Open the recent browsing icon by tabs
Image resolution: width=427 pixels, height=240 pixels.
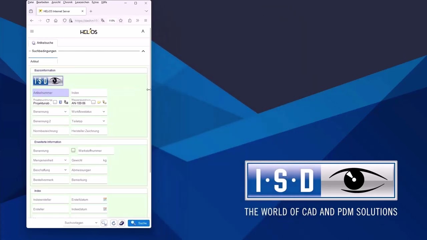click(31, 11)
